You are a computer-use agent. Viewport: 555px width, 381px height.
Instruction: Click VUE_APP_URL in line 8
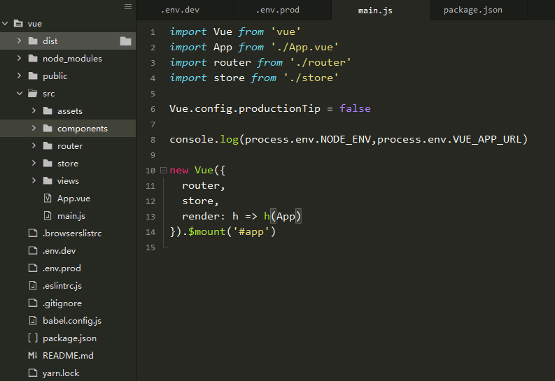[x=487, y=139]
